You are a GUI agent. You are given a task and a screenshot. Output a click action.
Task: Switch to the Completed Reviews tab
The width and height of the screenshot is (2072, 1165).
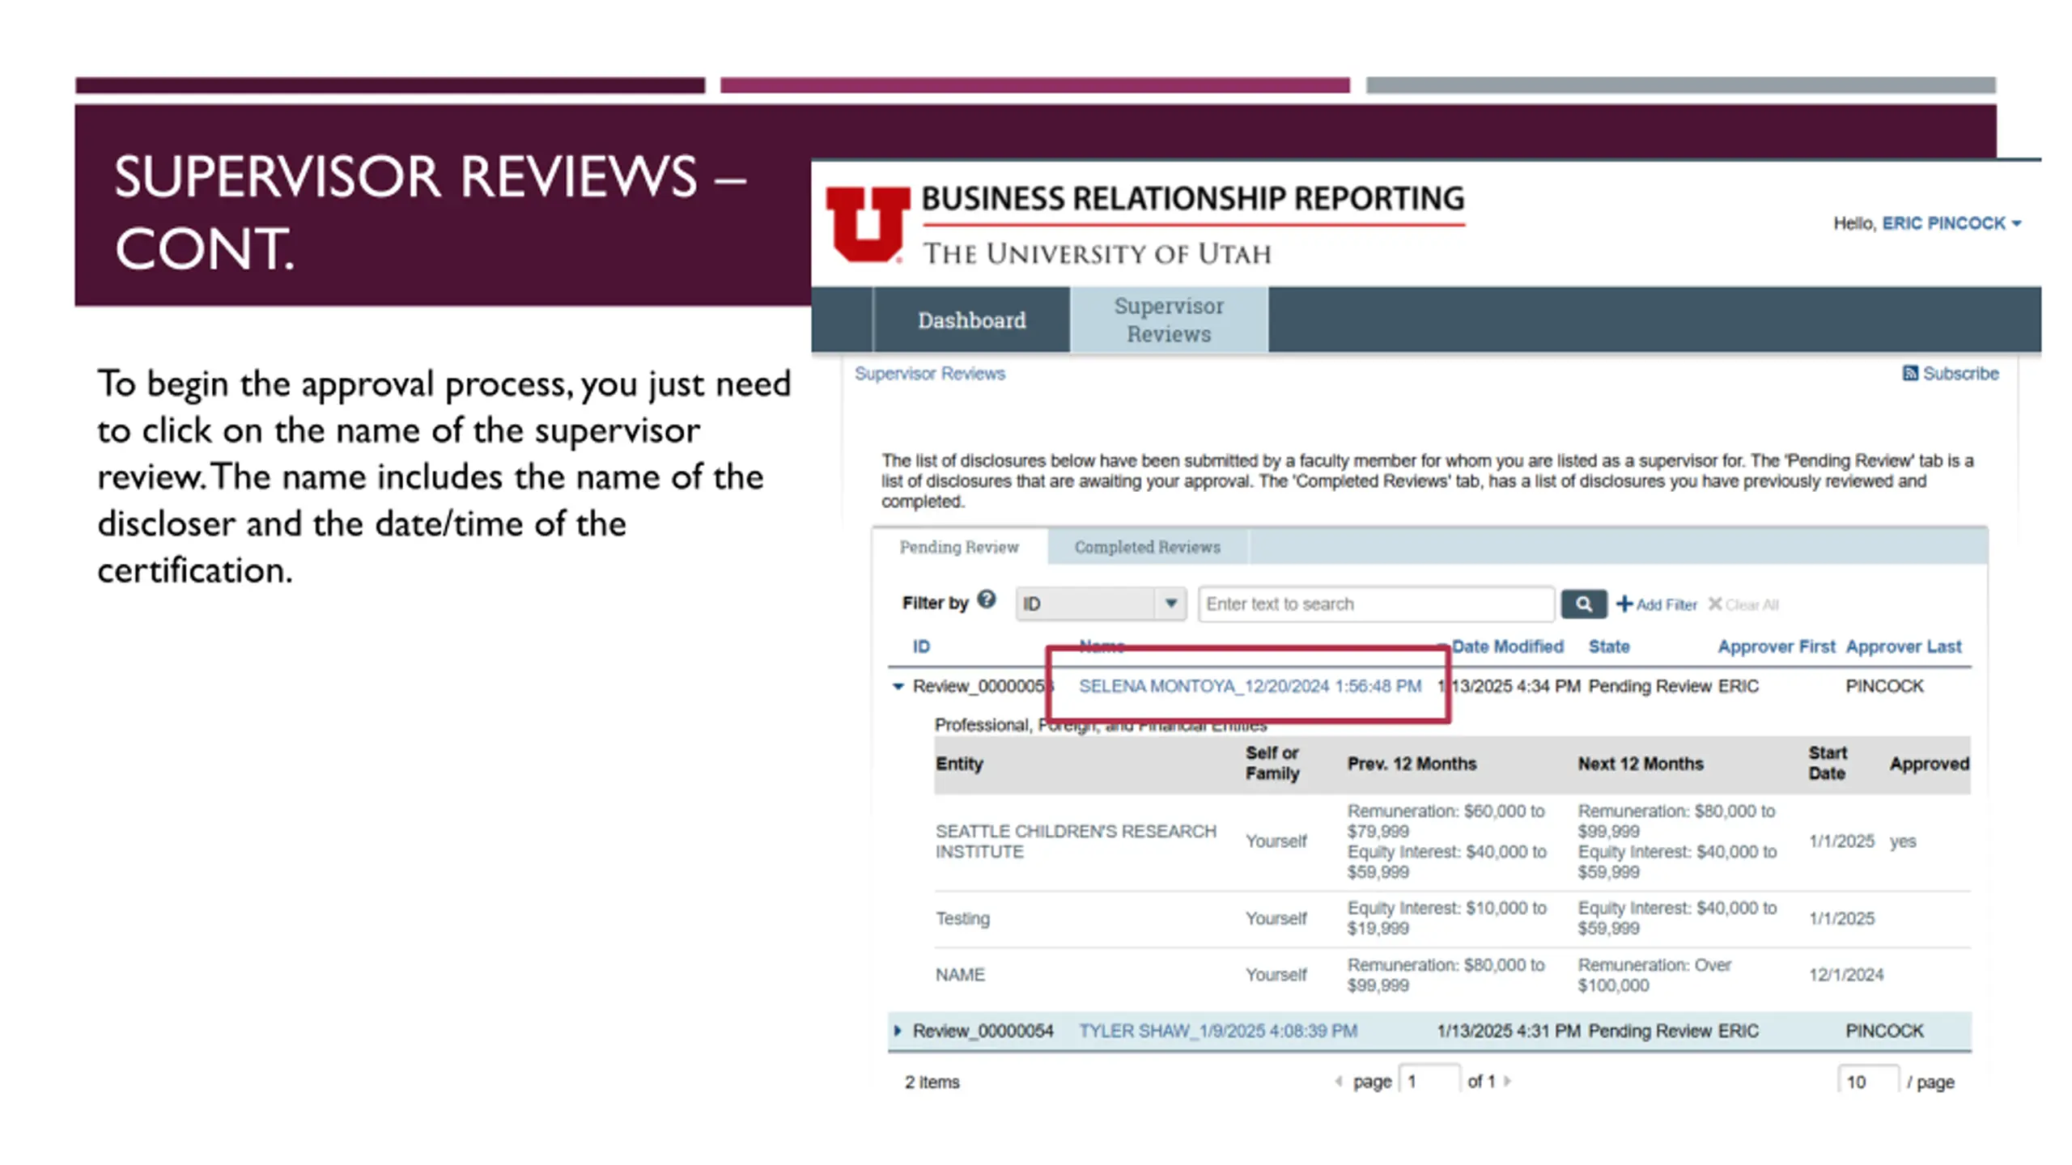(1147, 548)
